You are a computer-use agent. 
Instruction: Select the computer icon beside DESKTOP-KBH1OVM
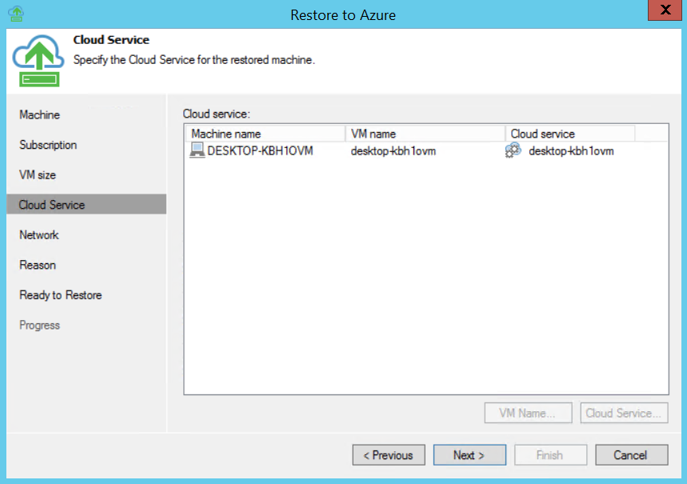(x=198, y=150)
